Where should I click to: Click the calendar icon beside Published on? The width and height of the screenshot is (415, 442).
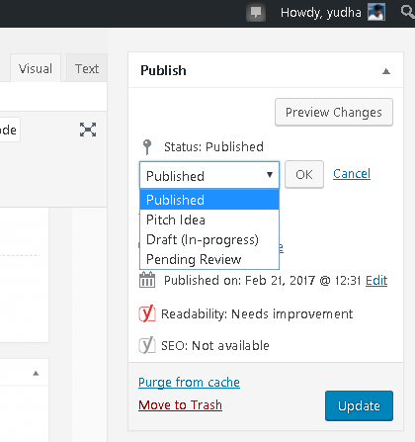147,280
